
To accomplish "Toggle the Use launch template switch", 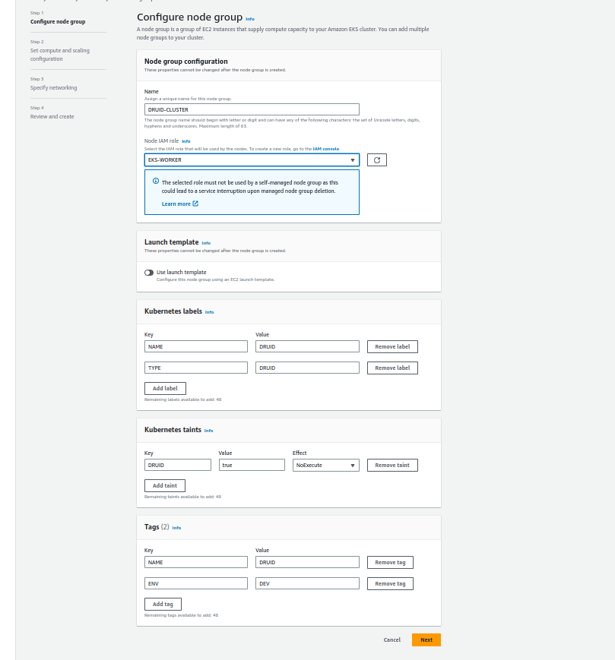I will (x=149, y=272).
